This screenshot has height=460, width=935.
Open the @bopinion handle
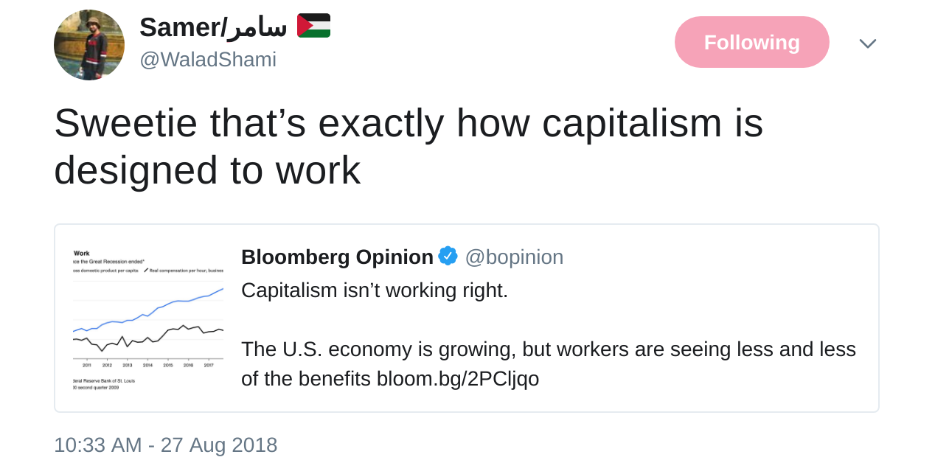[514, 257]
